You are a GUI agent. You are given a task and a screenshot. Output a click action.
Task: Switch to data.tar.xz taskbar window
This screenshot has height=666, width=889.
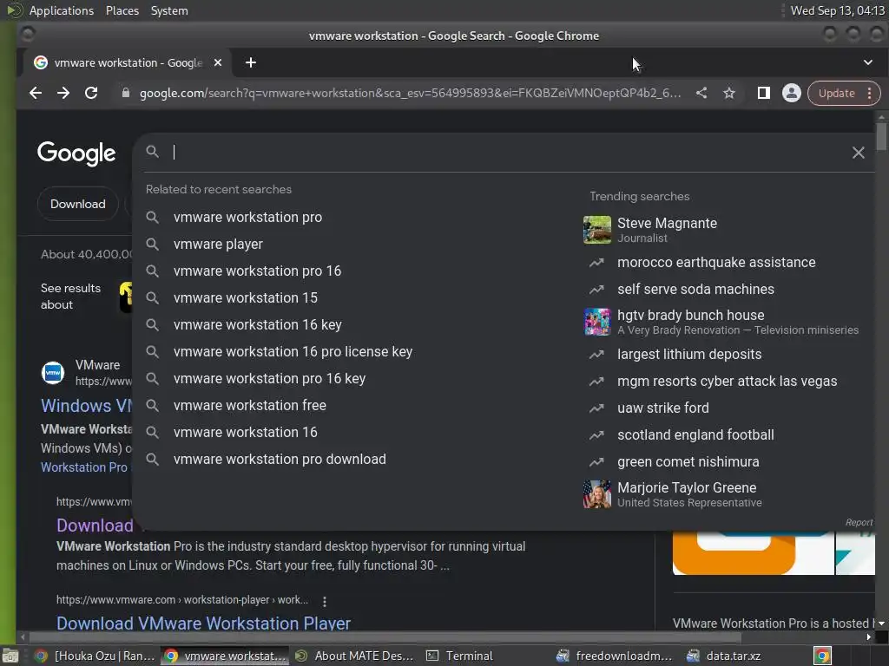[x=724, y=656]
